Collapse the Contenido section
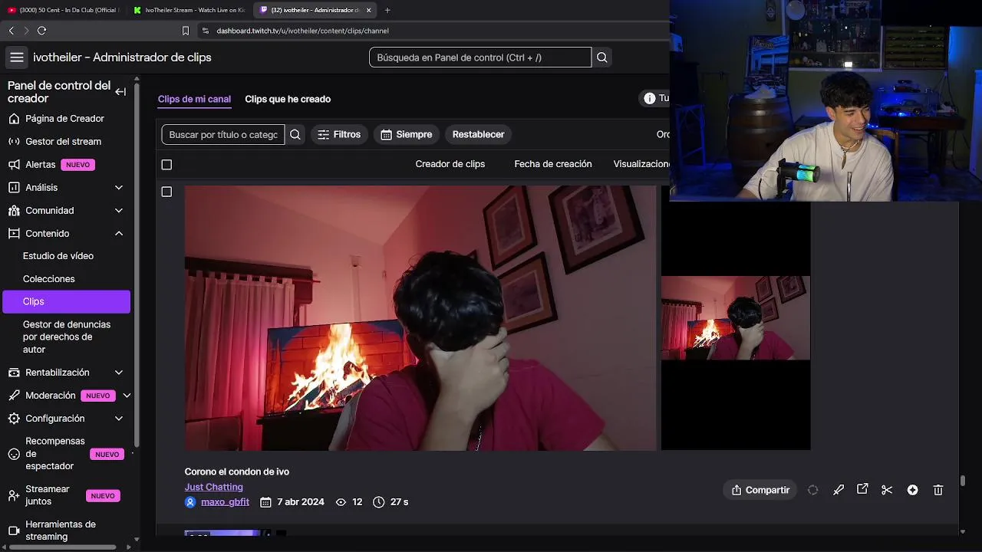Image resolution: width=982 pixels, height=552 pixels. (x=119, y=234)
